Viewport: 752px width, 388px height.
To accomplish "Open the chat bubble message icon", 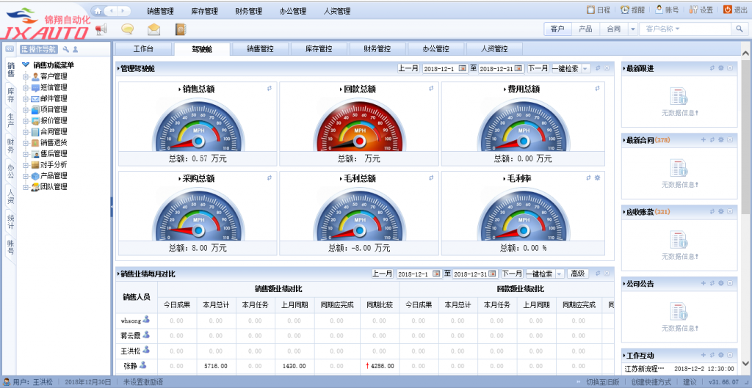I will point(127,29).
